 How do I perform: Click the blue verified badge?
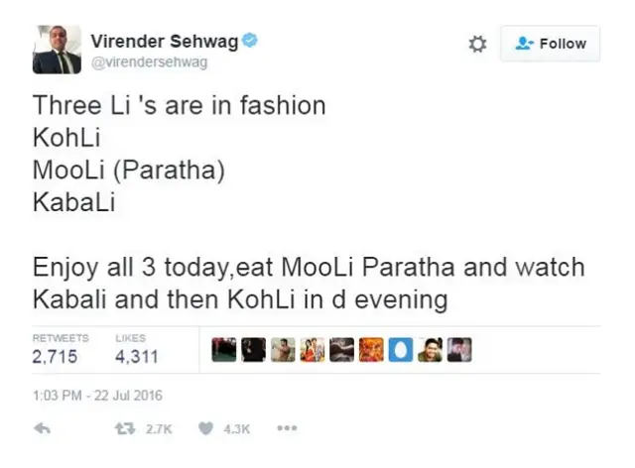[251, 40]
